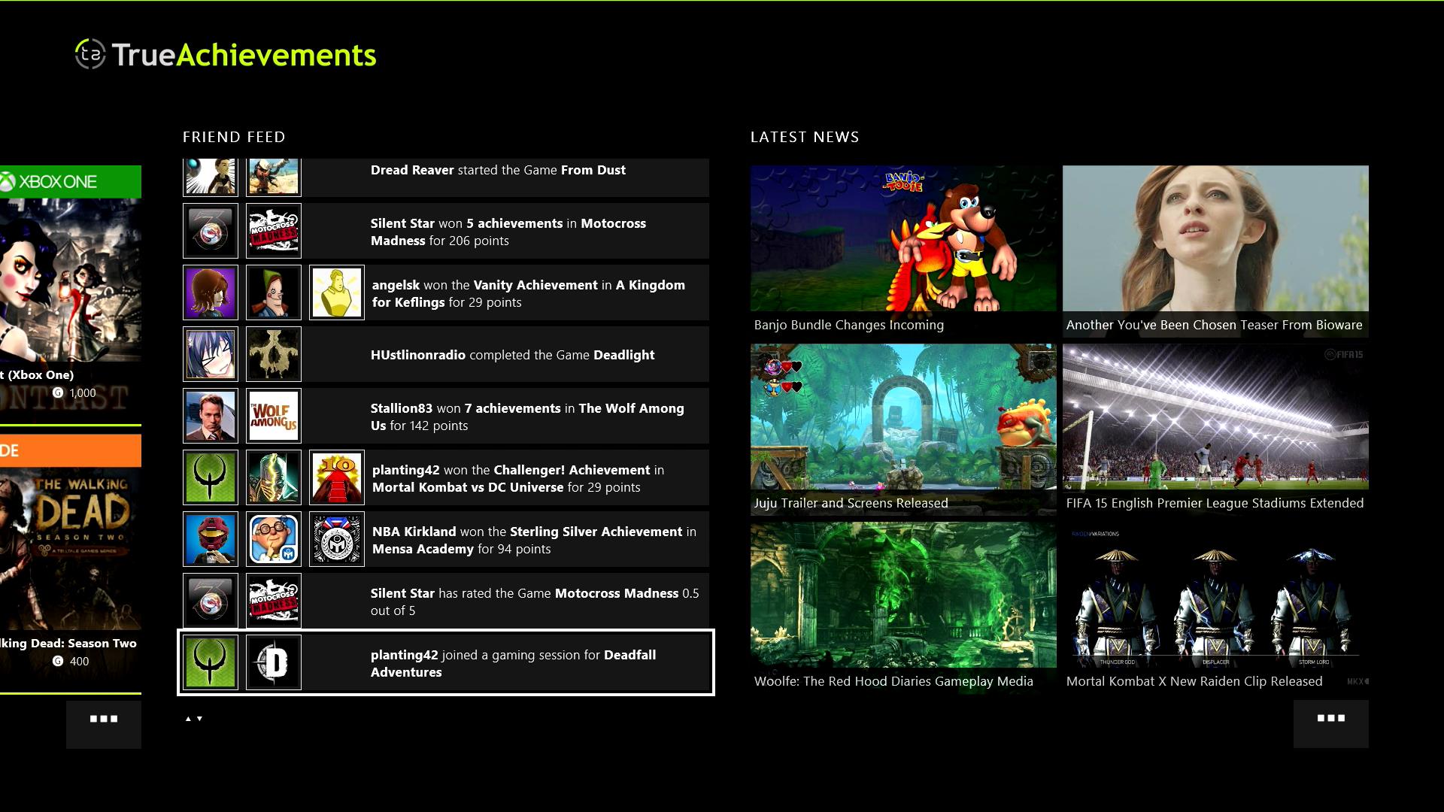The image size is (1444, 812).
Task: Open Juju Trailer and Screens Released article
Action: pyautogui.click(x=903, y=429)
